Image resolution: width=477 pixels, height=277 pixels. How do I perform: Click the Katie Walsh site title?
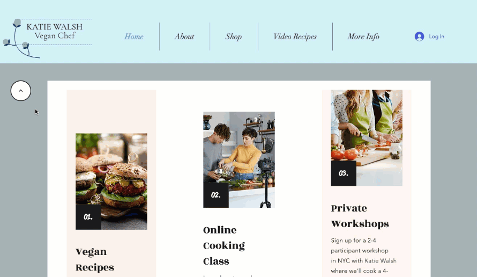[55, 27]
